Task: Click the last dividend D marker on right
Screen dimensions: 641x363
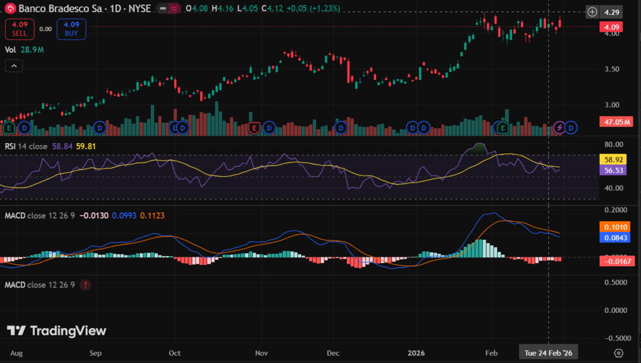Action: point(572,128)
